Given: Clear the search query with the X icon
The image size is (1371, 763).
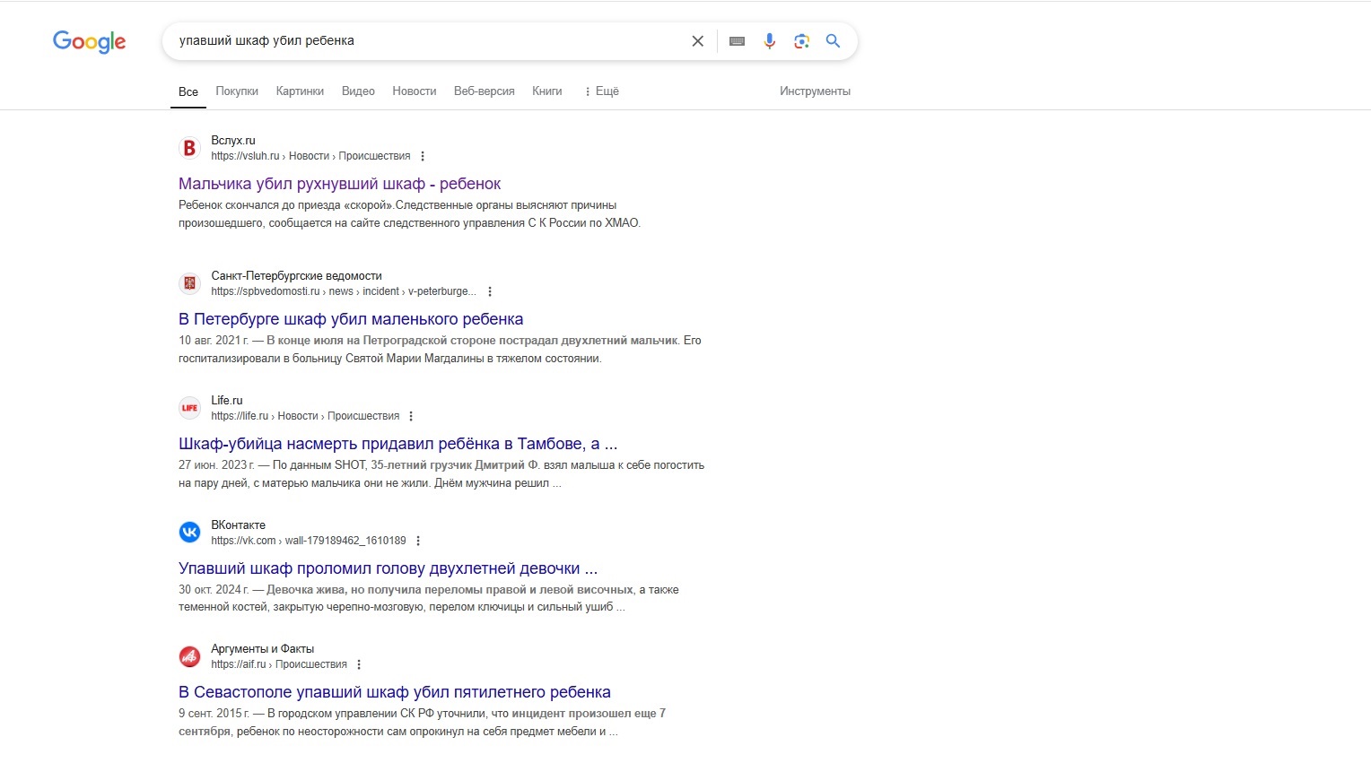Looking at the screenshot, I should [x=697, y=41].
